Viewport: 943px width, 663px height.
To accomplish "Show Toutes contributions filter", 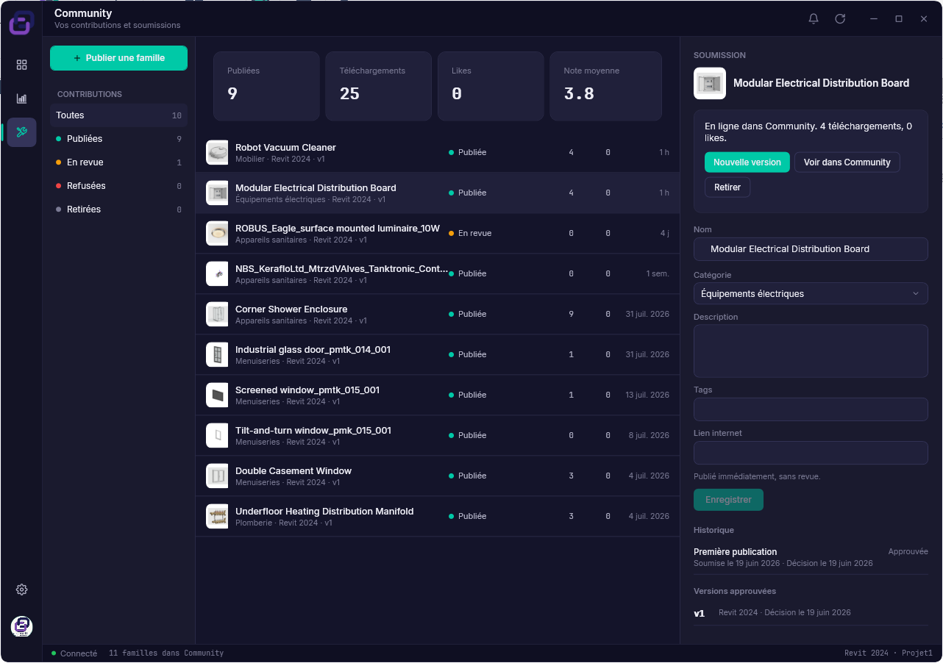I will [x=118, y=115].
